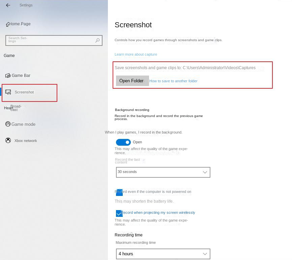Image resolution: width=292 pixels, height=260 pixels.
Task: Click How to save to another folder
Action: pyautogui.click(x=173, y=81)
